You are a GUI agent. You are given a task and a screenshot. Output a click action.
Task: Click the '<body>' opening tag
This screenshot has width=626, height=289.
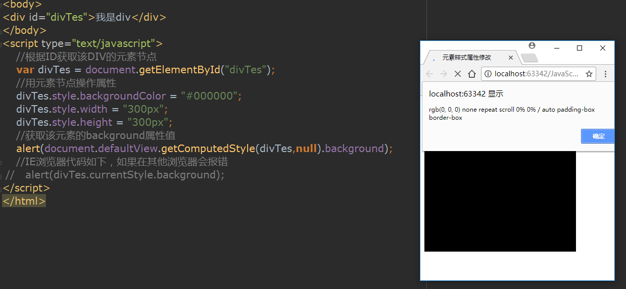tap(22, 4)
